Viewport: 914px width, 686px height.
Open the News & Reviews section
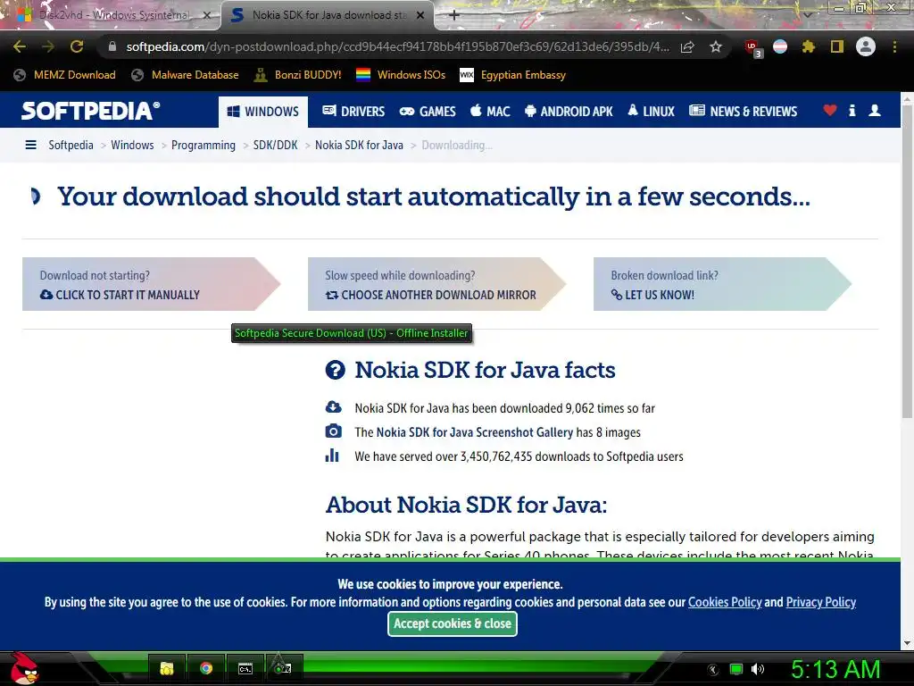pyautogui.click(x=743, y=112)
